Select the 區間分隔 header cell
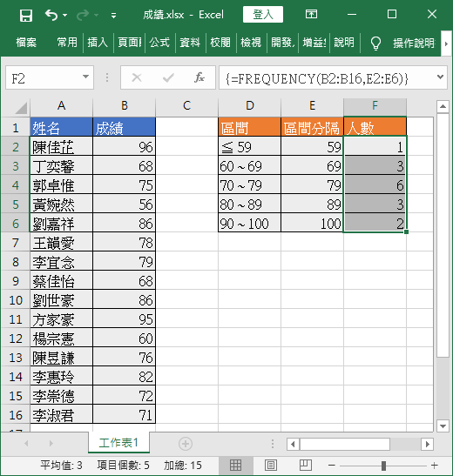Screen dimensions: 453x476 312,127
